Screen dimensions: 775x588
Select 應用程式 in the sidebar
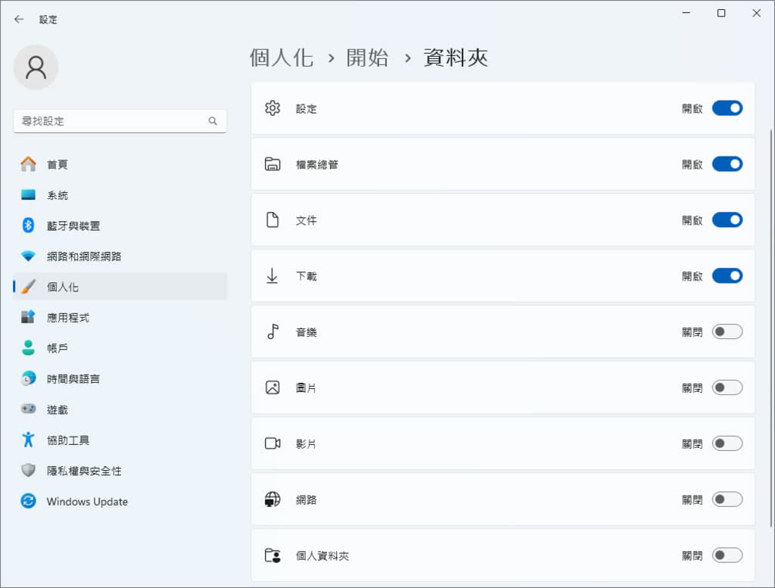(120, 317)
